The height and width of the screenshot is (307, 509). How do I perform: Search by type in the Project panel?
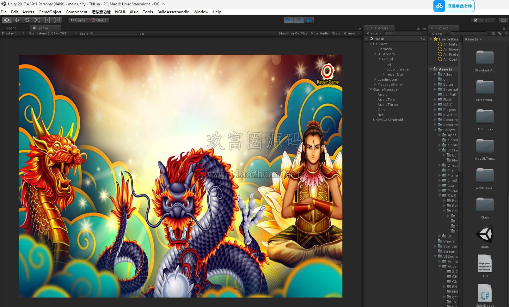[493, 34]
